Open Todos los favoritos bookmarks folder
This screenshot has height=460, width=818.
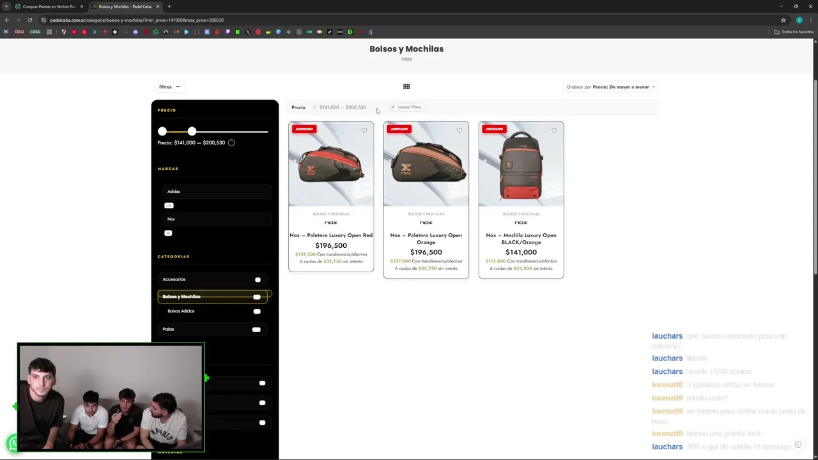[x=794, y=32]
